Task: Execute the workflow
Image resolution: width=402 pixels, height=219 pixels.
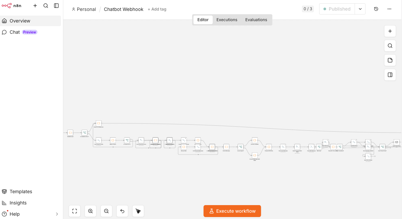Action: coord(232,211)
